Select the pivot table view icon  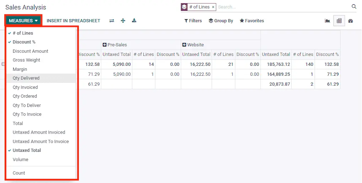pyautogui.click(x=339, y=21)
